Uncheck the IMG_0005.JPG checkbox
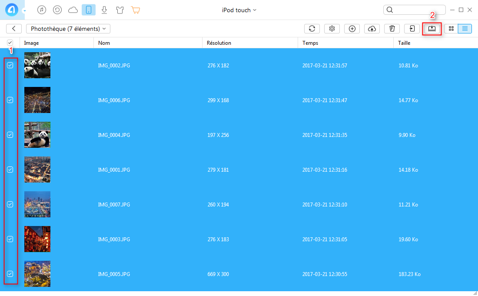Screen dimensions: 478x296 point(10,274)
